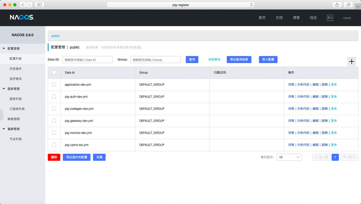Open 示例代码 for pig-auth-dev.yml
Viewport: 361px width, 204px height.
click(x=303, y=96)
